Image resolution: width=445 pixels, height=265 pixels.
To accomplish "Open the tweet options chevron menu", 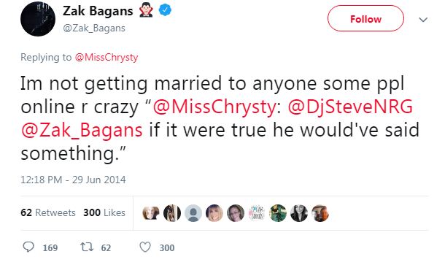I will [423, 20].
